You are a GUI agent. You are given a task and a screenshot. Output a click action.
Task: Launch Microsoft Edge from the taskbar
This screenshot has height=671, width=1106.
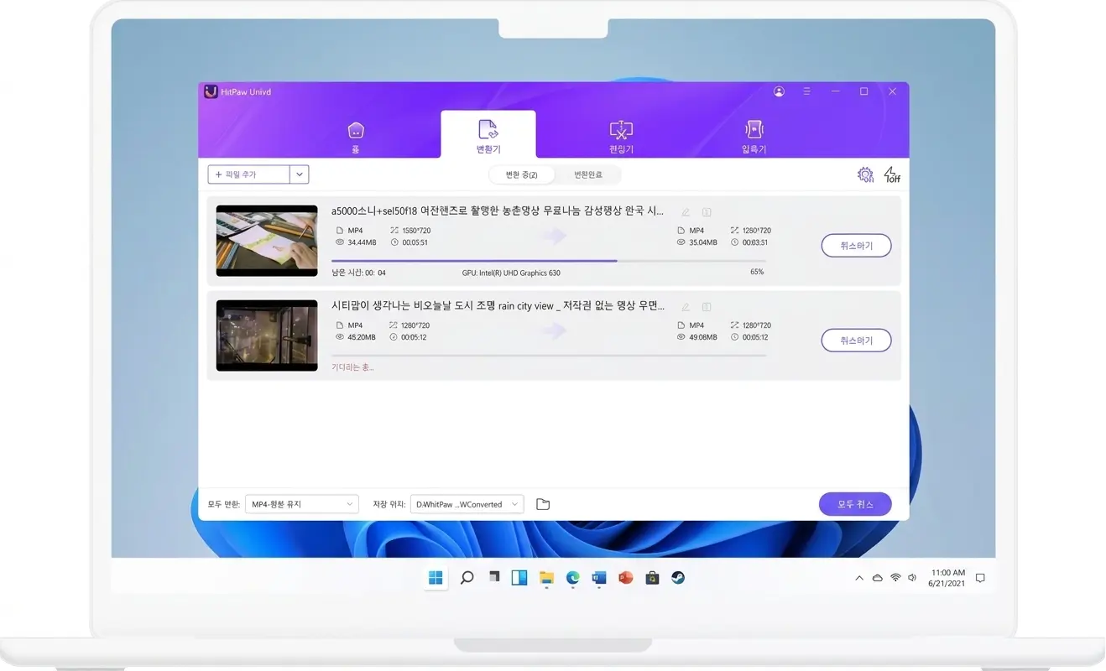[x=573, y=578]
